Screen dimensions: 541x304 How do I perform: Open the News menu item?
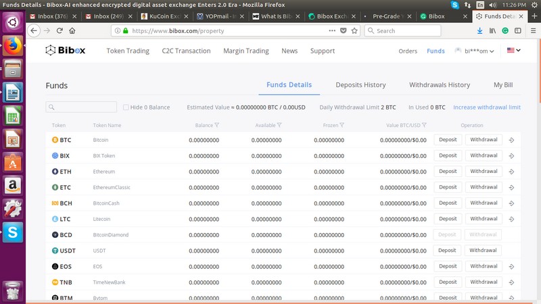(x=289, y=51)
